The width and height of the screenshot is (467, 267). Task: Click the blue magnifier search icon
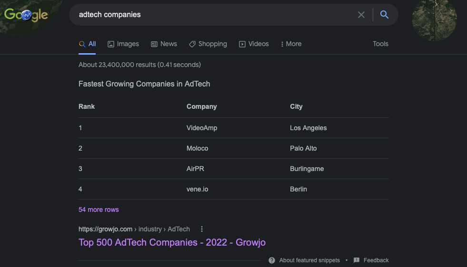384,15
